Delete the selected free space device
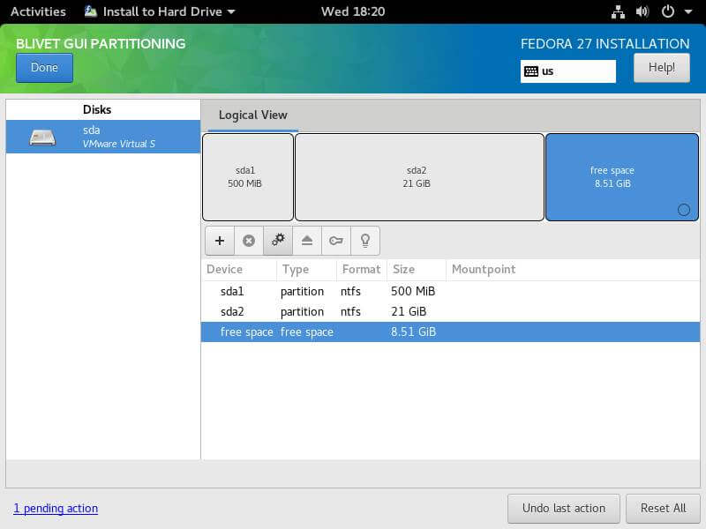706x529 pixels. click(248, 240)
